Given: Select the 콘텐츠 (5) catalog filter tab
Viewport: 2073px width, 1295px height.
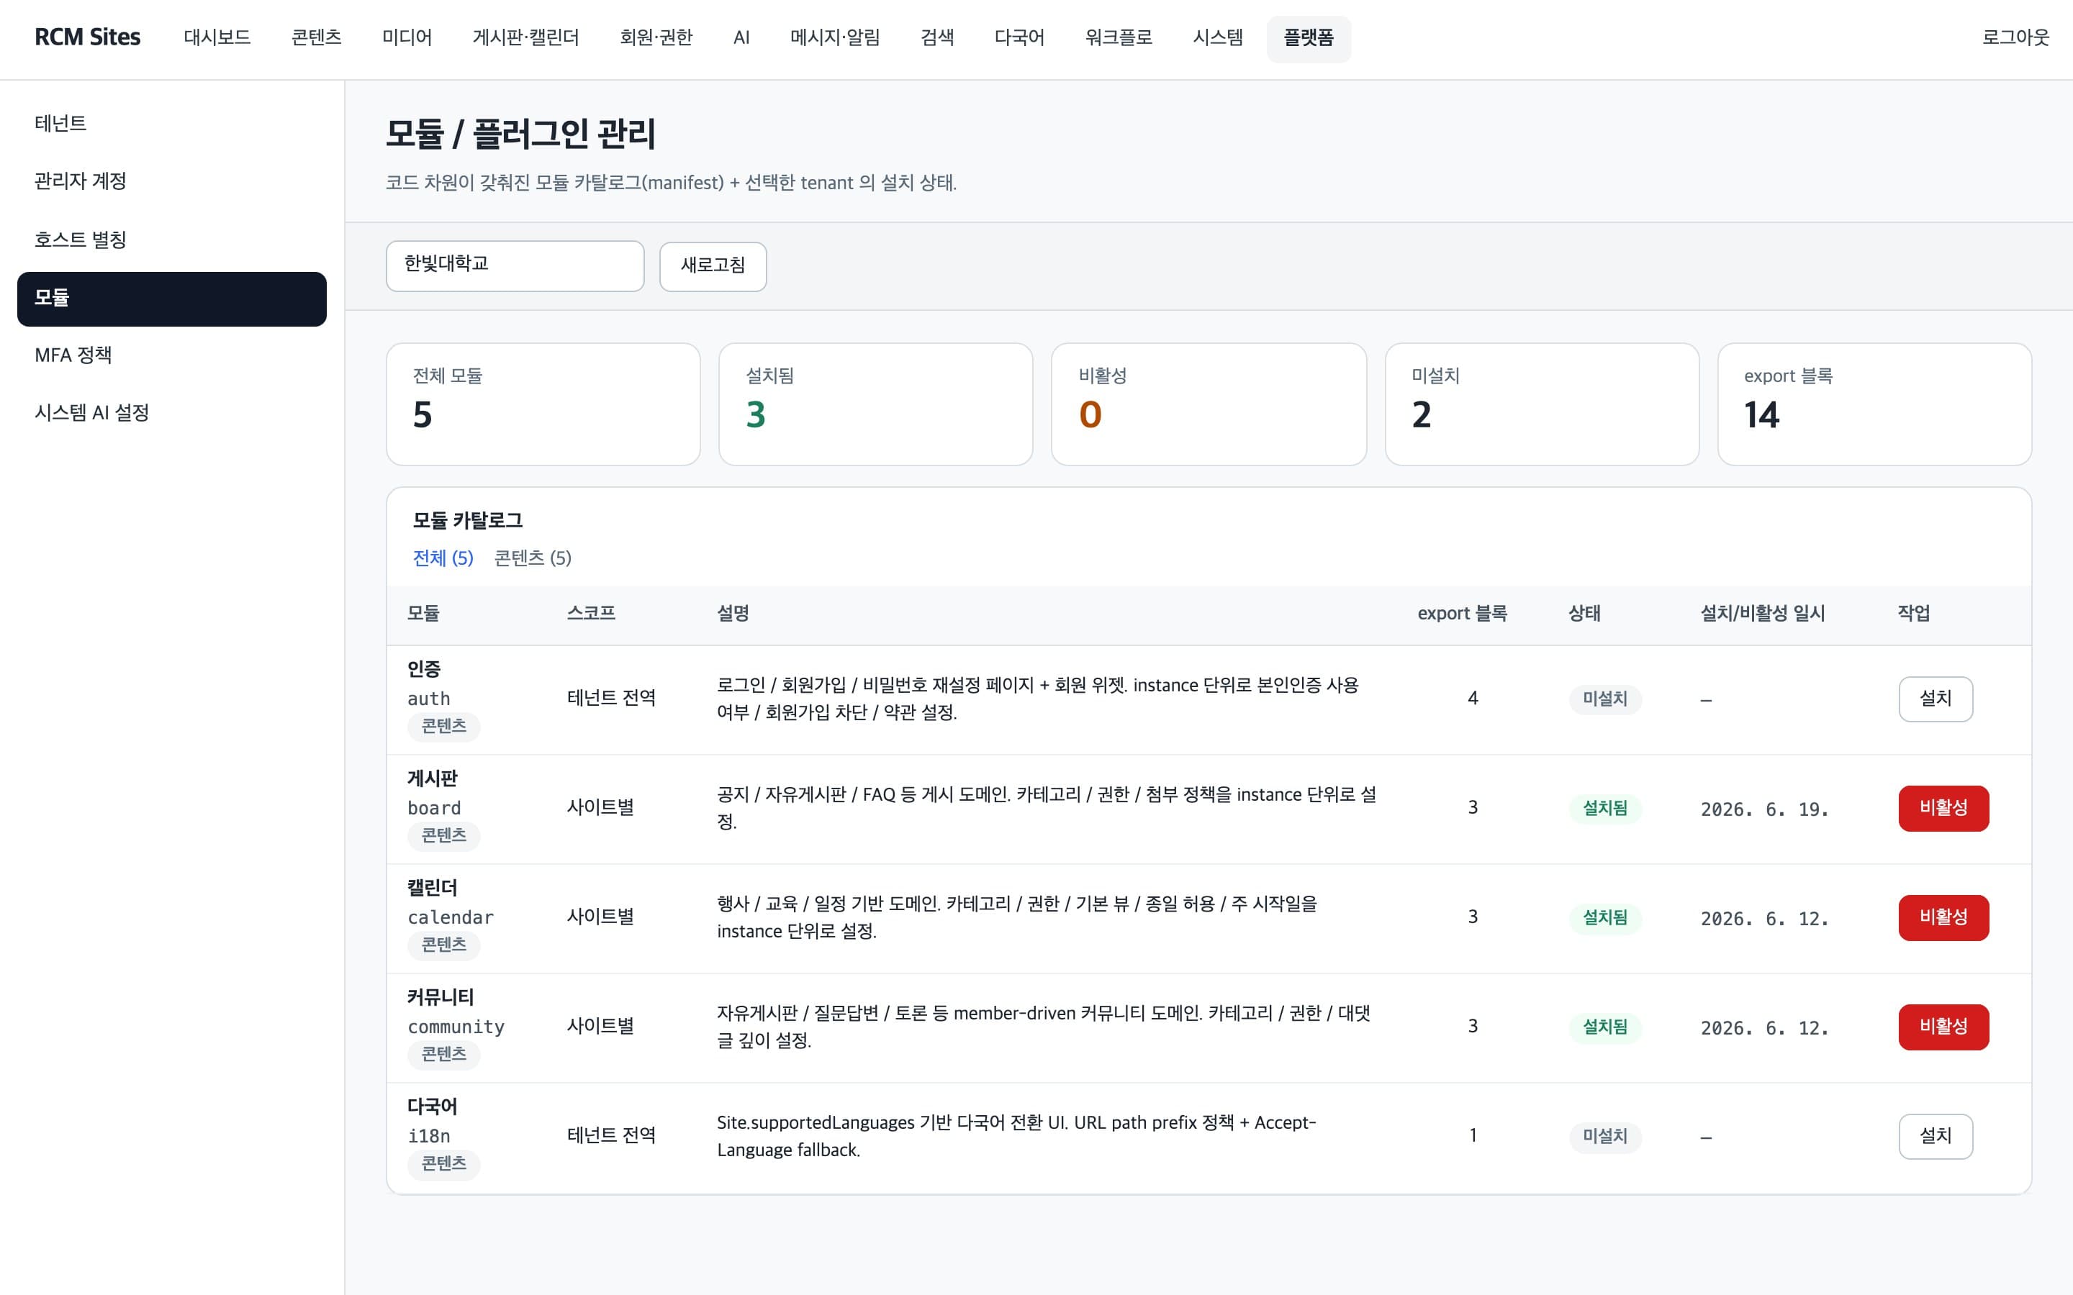Looking at the screenshot, I should pyautogui.click(x=533, y=558).
